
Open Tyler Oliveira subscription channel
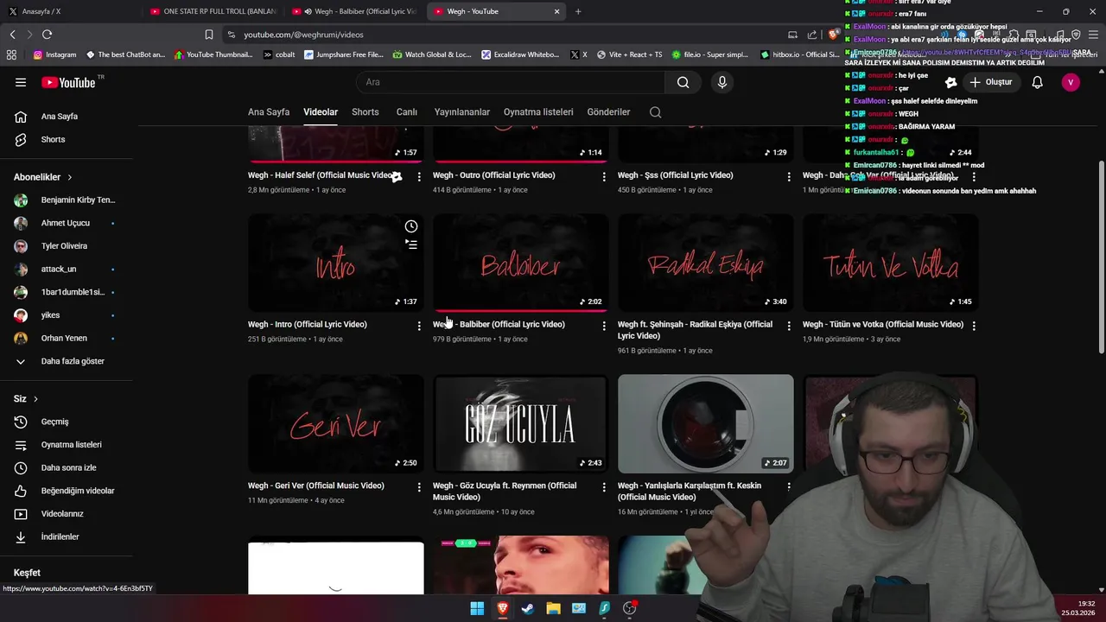point(67,246)
